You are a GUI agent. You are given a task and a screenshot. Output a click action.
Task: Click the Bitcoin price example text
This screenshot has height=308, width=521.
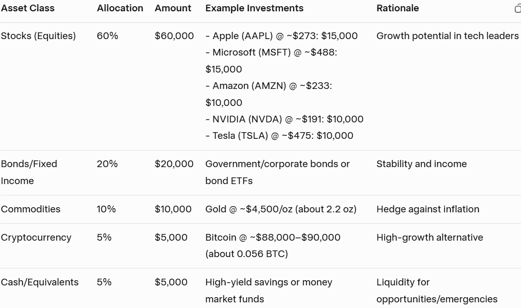273,238
